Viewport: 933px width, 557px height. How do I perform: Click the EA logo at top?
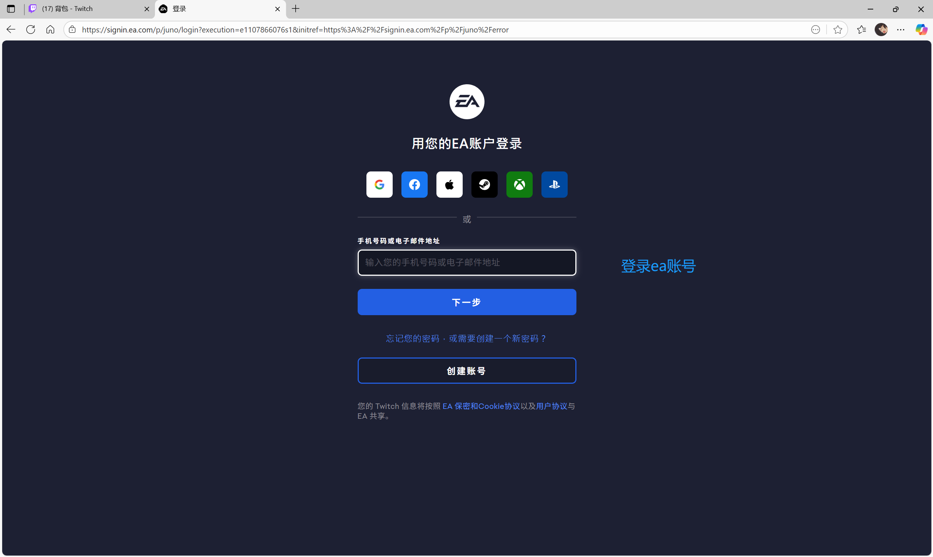[467, 102]
